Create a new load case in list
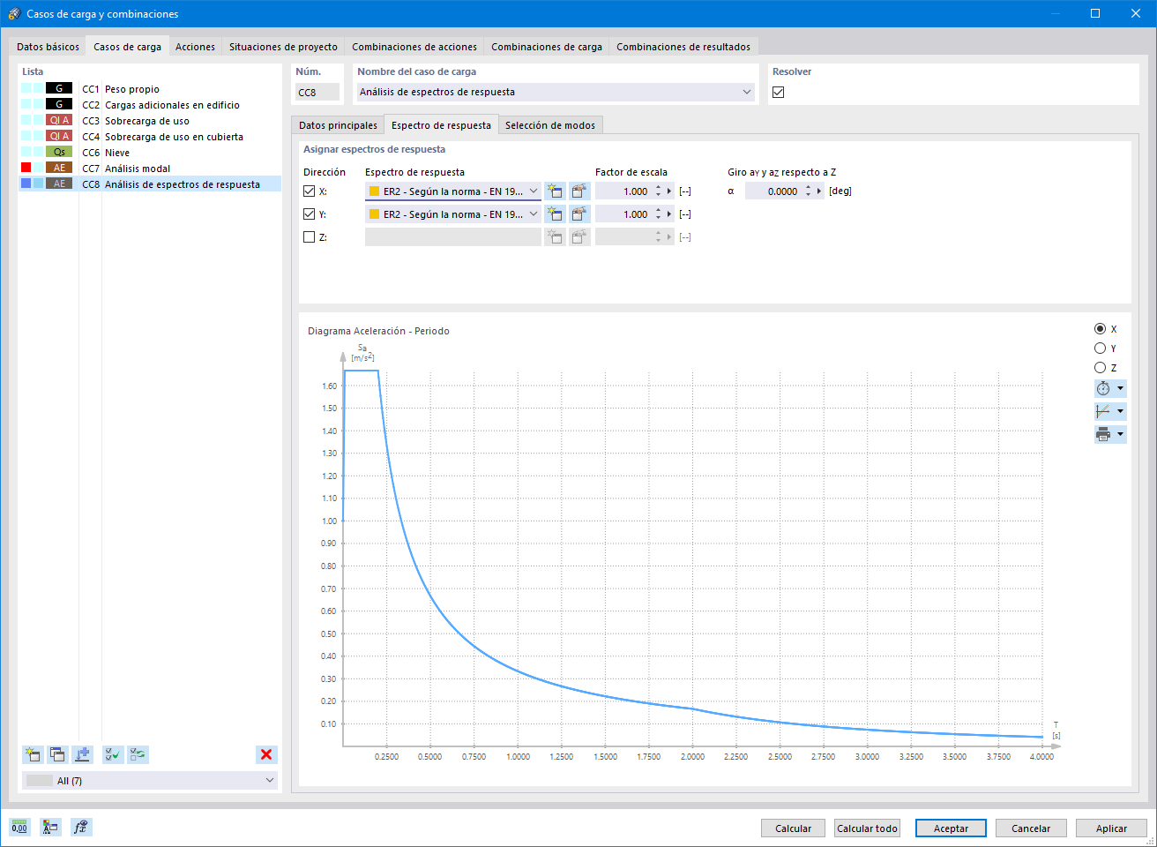The width and height of the screenshot is (1157, 847). [33, 754]
